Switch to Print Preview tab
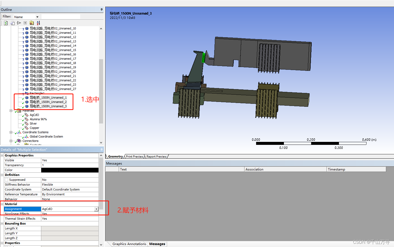This screenshot has width=394, height=247. point(134,156)
